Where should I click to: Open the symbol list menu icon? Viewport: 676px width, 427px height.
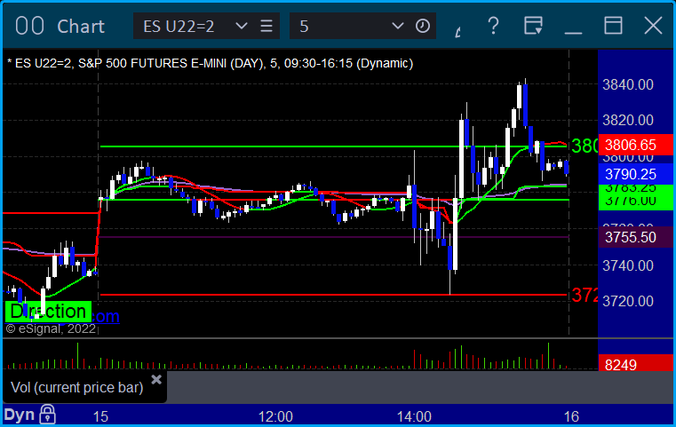(266, 26)
